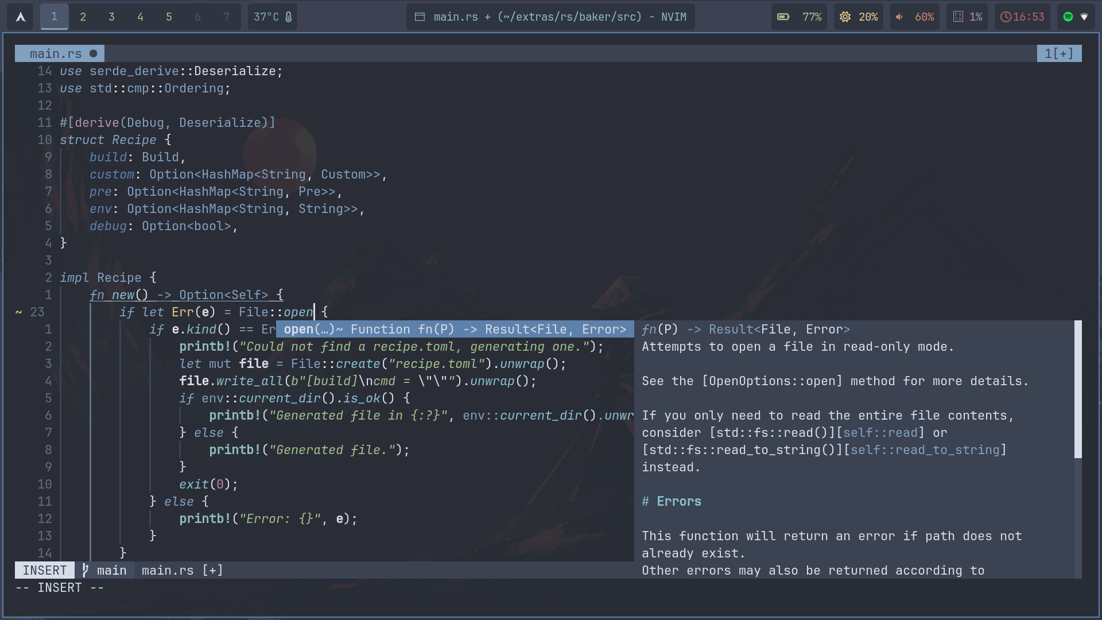Switch to workspace 4
The height and width of the screenshot is (620, 1102).
(x=141, y=17)
